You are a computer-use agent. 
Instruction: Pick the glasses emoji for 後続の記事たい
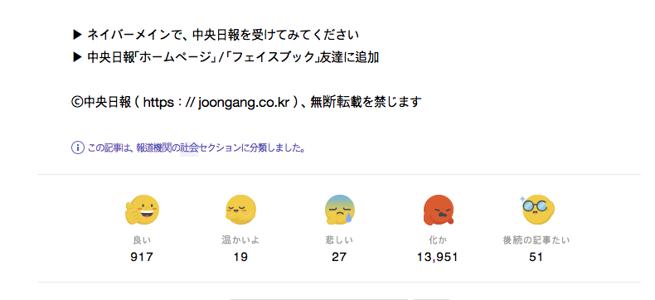pyautogui.click(x=536, y=210)
